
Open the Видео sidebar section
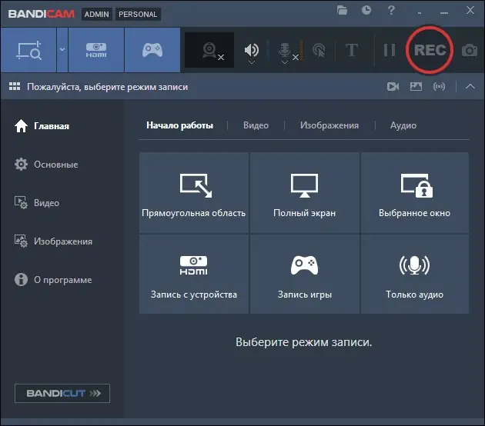[x=37, y=203]
